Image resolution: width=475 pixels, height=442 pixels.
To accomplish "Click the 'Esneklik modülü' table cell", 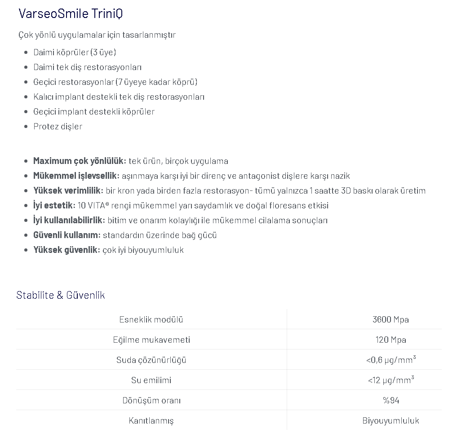I will 151,319.
